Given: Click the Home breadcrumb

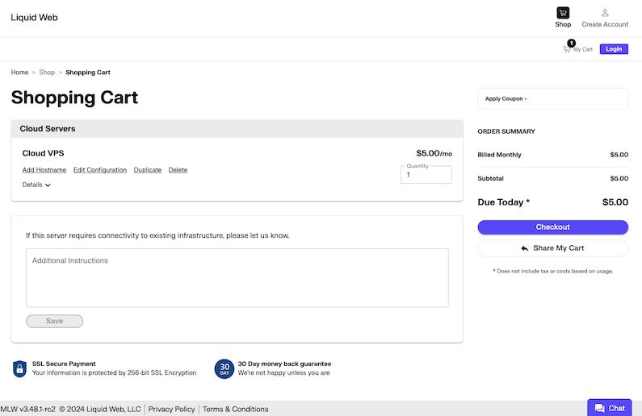Looking at the screenshot, I should [19, 73].
